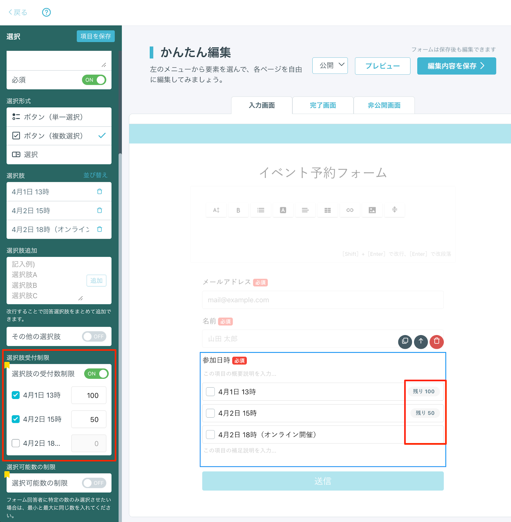Viewport: 511px width, 522px height.
Task: Click the 選択肢追加 text area
Action: tap(47, 280)
